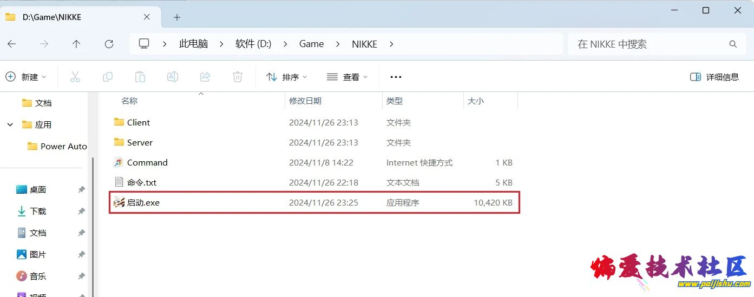
Task: Click the Paste clipboard icon
Action: tap(140, 77)
